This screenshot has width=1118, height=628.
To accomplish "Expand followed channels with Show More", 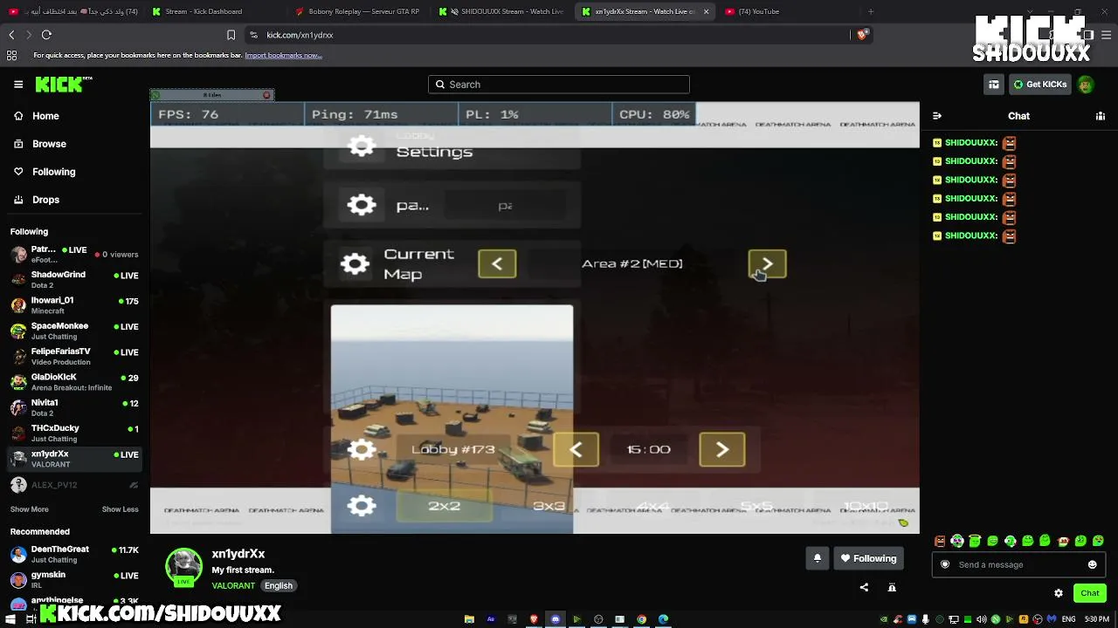I will [30, 509].
